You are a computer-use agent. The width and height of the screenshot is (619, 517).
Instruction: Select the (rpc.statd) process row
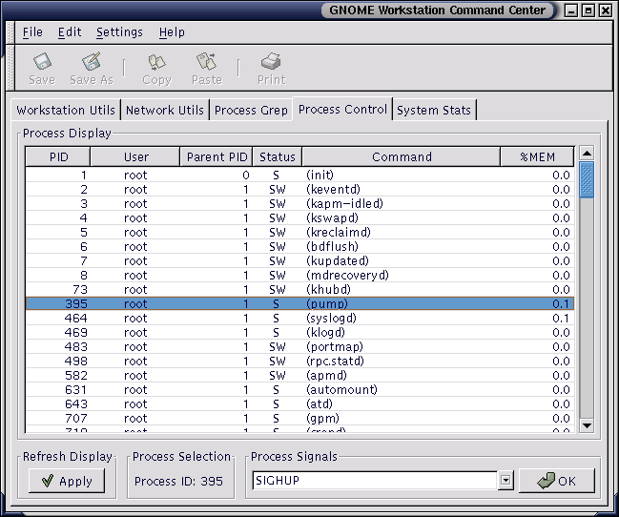coord(299,361)
